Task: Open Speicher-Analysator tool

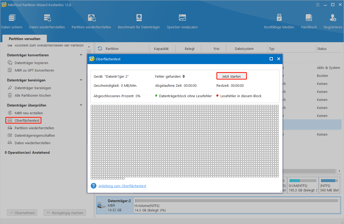Action: (x=182, y=21)
